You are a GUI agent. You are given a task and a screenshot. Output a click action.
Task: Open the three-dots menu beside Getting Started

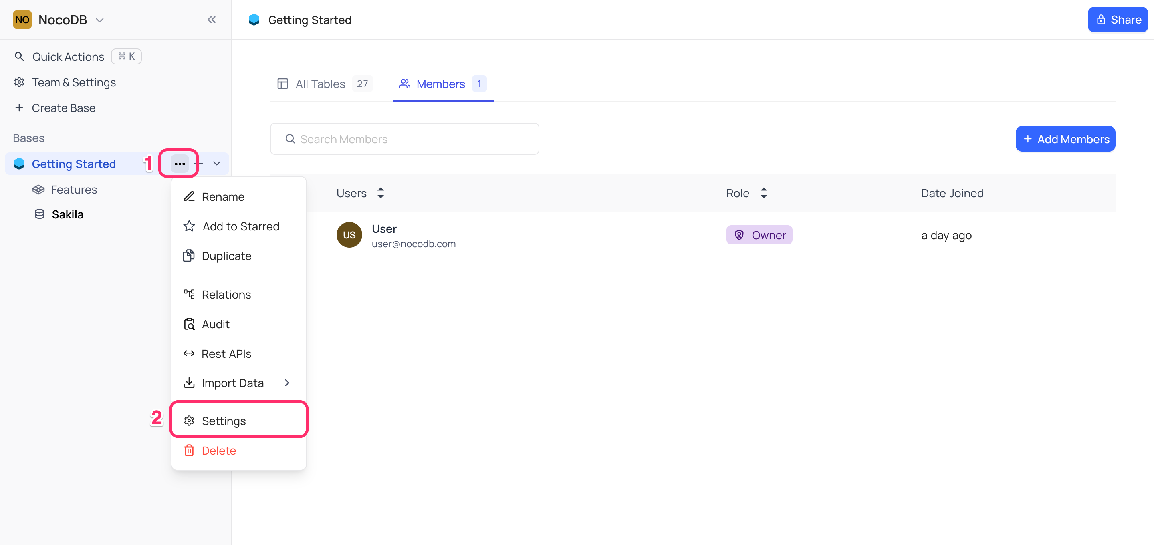[x=180, y=164]
